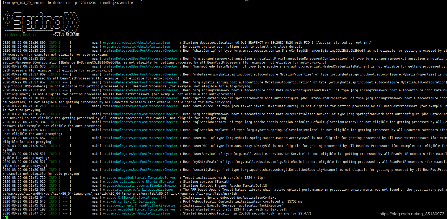This screenshot has width=447, height=219.
Task: Click 'Root WebApplicationContext: initialization completed' message
Action: click(242, 202)
